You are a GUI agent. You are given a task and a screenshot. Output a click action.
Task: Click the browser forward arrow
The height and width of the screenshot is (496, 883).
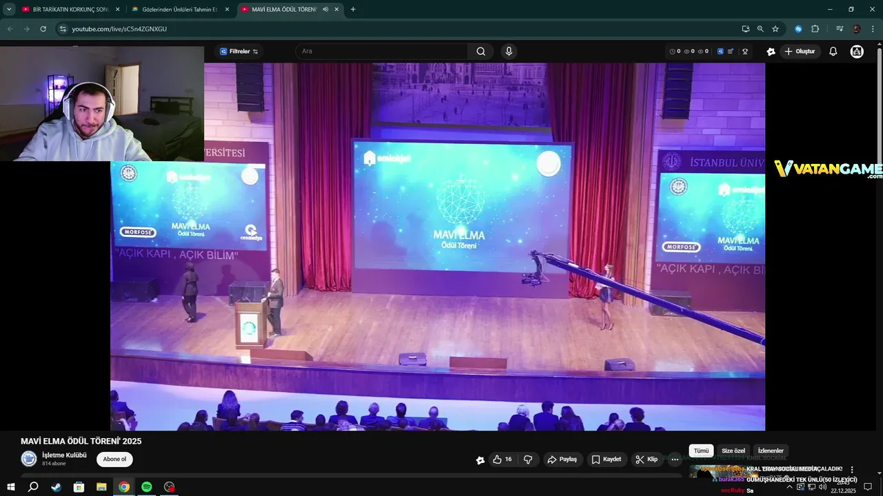[26, 29]
